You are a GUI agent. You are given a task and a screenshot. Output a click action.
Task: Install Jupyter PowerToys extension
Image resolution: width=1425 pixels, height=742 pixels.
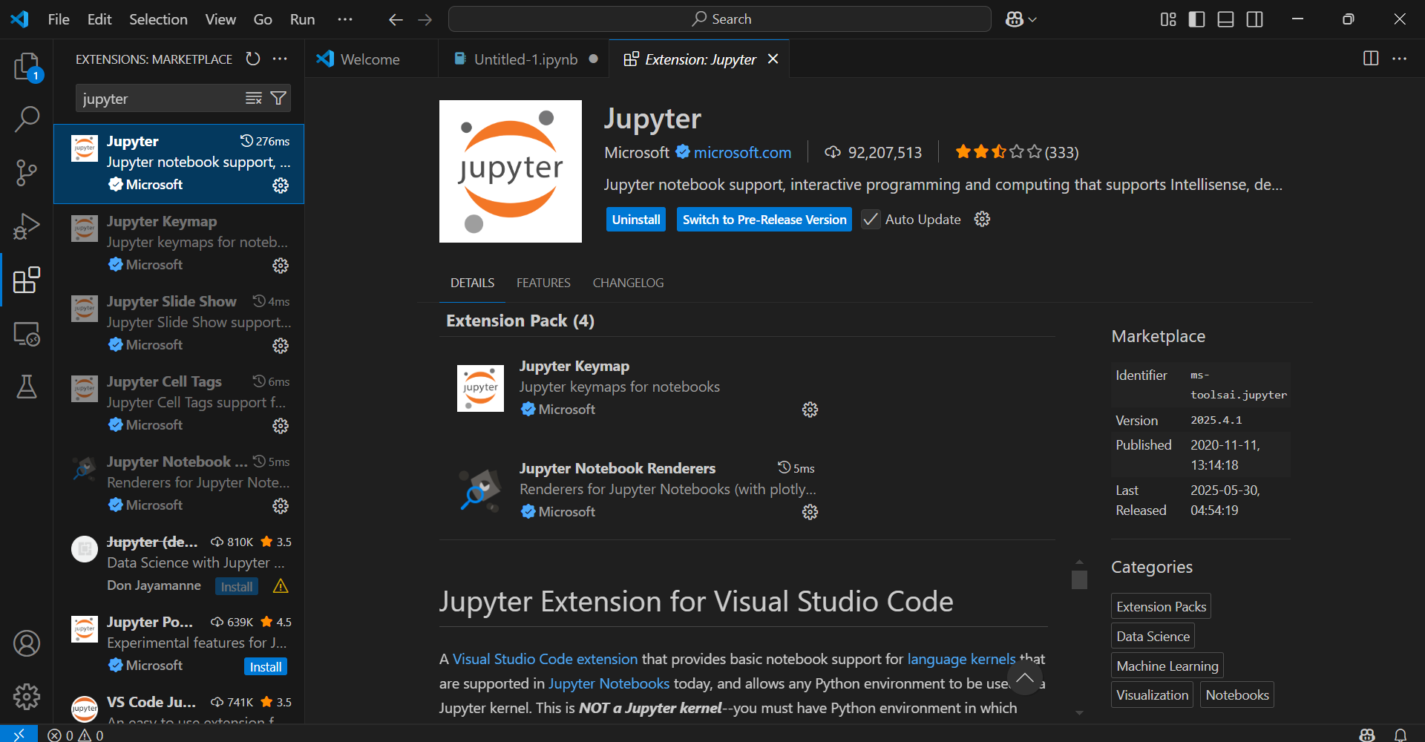266,667
